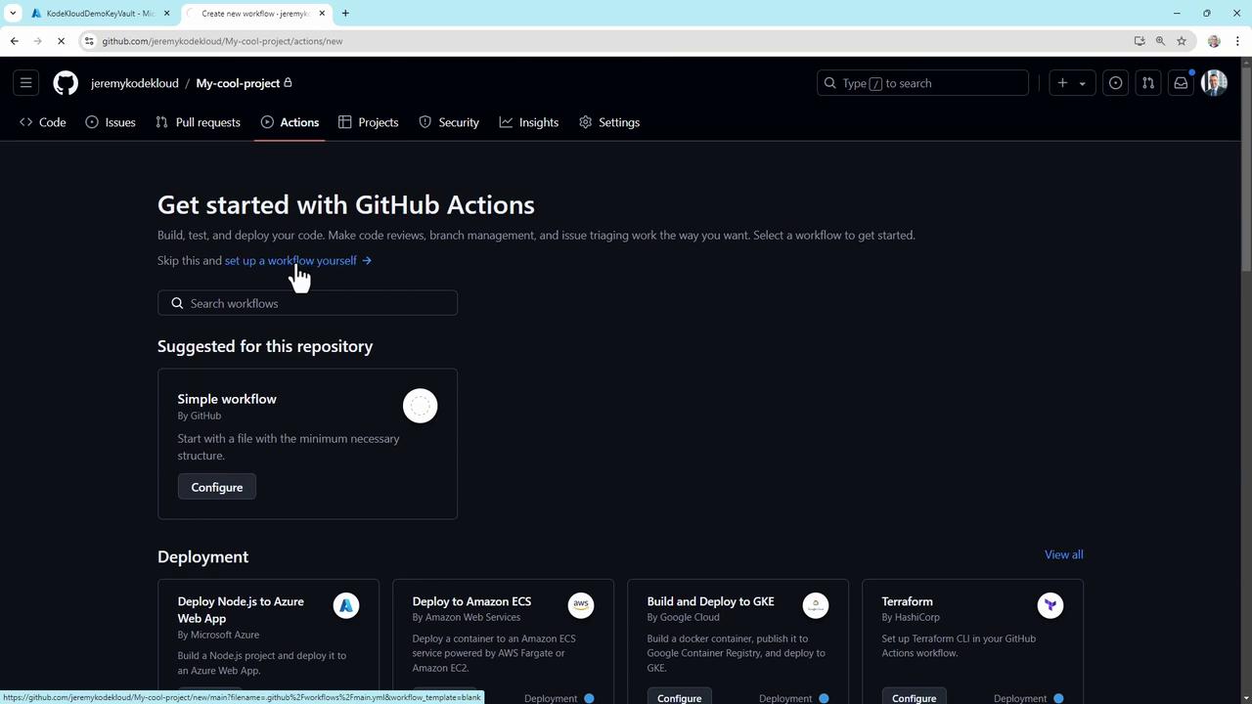Click the Microsoft Azure logo on the Node.js card
This screenshot has width=1252, height=704.
pyautogui.click(x=346, y=605)
